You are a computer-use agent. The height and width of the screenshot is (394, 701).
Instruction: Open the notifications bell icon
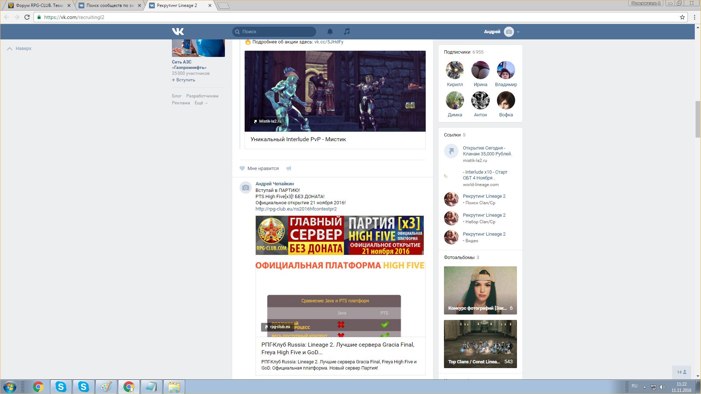[x=330, y=32]
